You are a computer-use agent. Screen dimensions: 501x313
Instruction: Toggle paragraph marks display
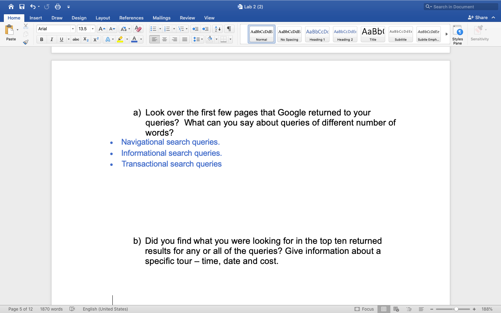point(229,29)
